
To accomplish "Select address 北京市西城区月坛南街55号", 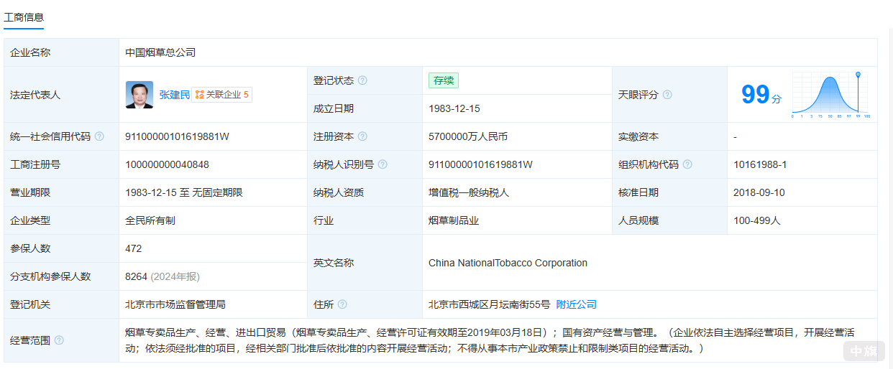I will pyautogui.click(x=490, y=304).
